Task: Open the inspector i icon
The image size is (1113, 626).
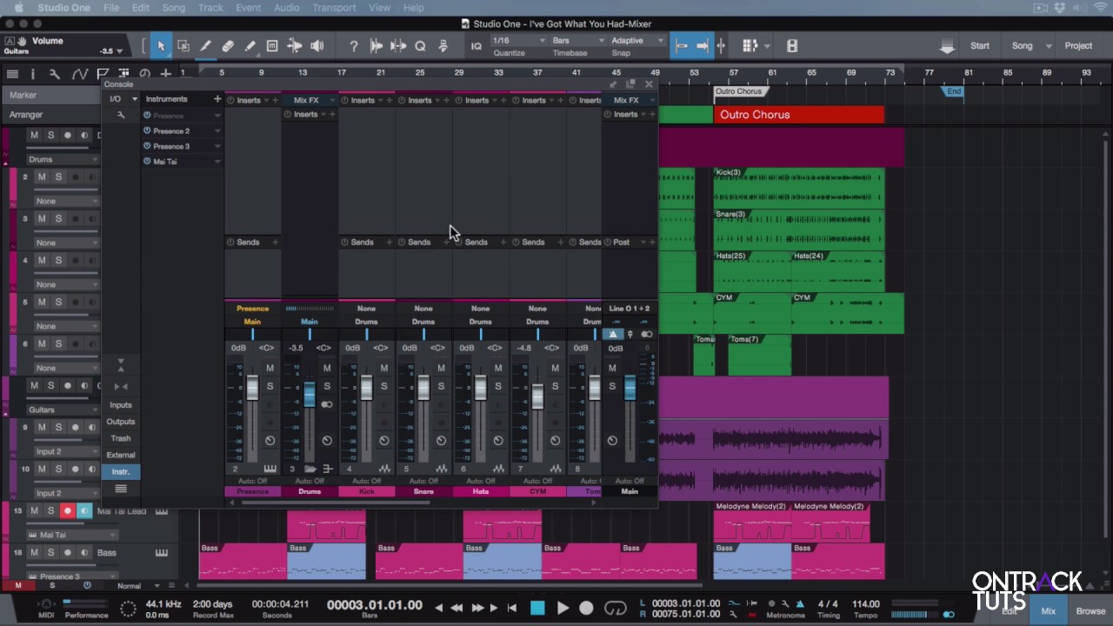Action: tap(33, 74)
